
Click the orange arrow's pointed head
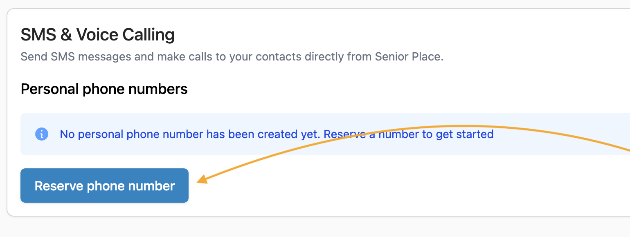(x=203, y=179)
